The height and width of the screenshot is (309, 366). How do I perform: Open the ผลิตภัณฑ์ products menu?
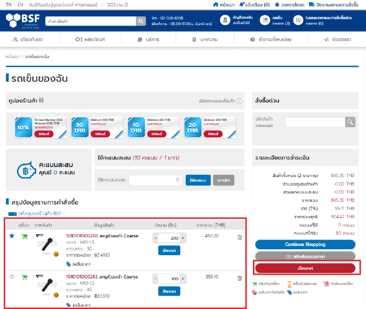click(90, 40)
